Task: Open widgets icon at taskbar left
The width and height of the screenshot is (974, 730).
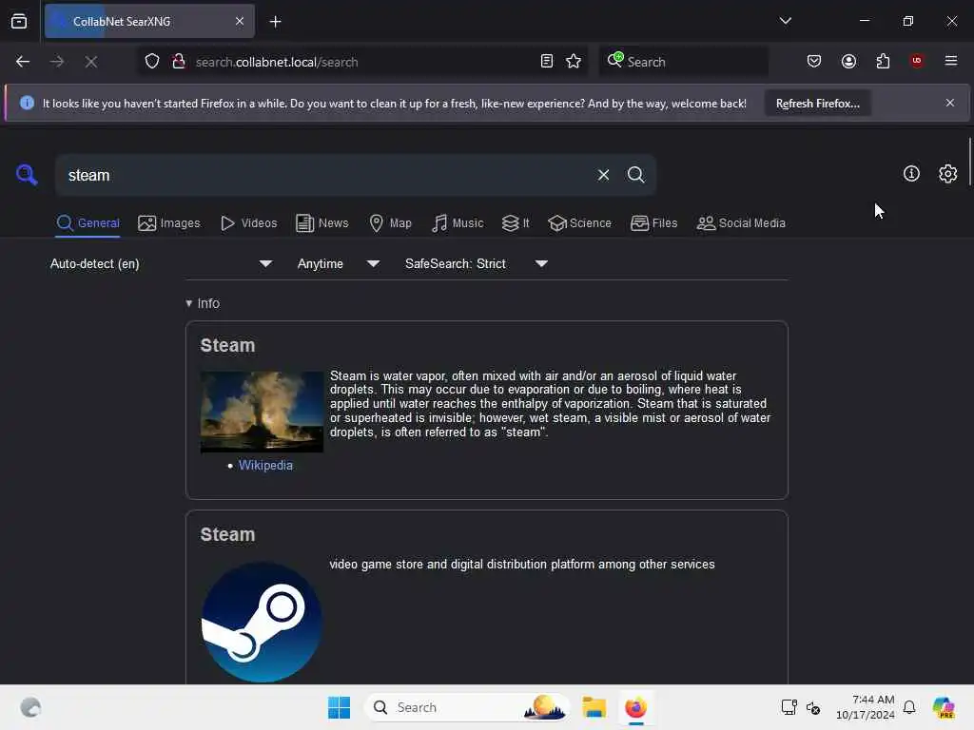Action: (30, 707)
